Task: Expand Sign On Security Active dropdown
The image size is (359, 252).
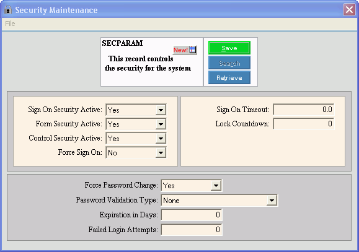Action: click(x=161, y=110)
